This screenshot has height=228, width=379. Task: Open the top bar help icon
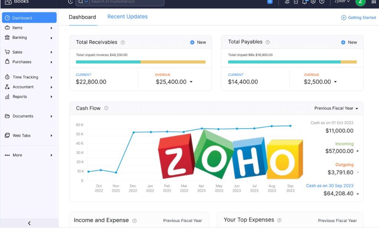point(322,2)
